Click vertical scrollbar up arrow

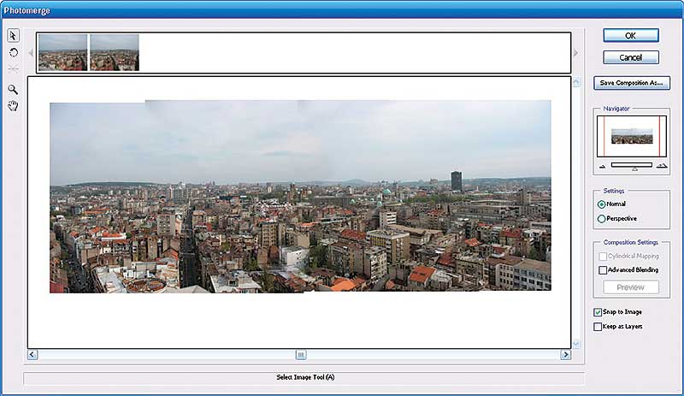[576, 81]
